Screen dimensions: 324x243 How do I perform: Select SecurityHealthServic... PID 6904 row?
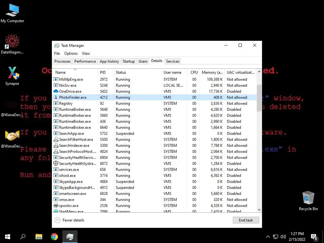click(154, 158)
